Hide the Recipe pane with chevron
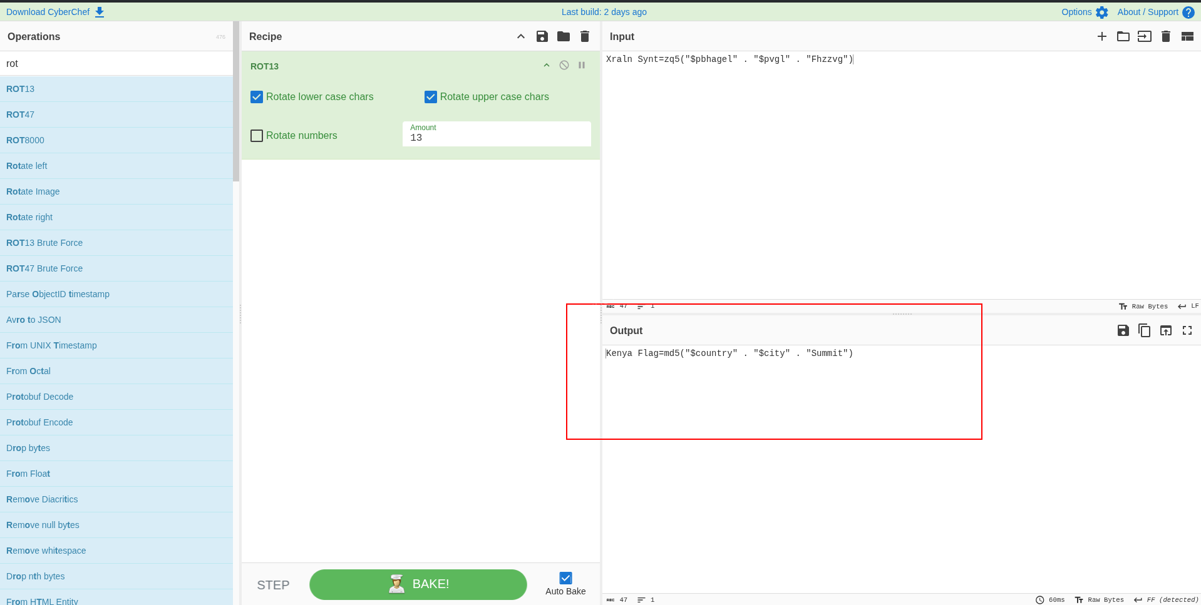Image resolution: width=1201 pixels, height=605 pixels. [521, 36]
